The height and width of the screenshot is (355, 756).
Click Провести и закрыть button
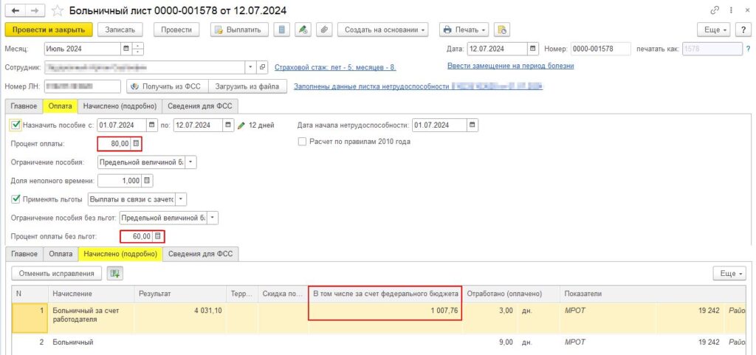point(49,30)
